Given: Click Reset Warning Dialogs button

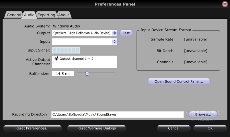Looking at the screenshot, I should tap(97, 128).
